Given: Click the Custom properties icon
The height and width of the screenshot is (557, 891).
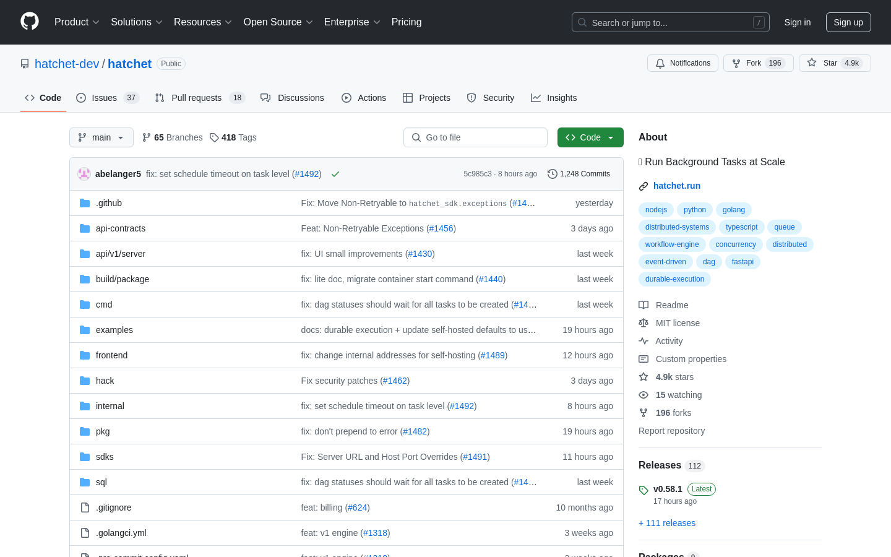Looking at the screenshot, I should coord(643,359).
